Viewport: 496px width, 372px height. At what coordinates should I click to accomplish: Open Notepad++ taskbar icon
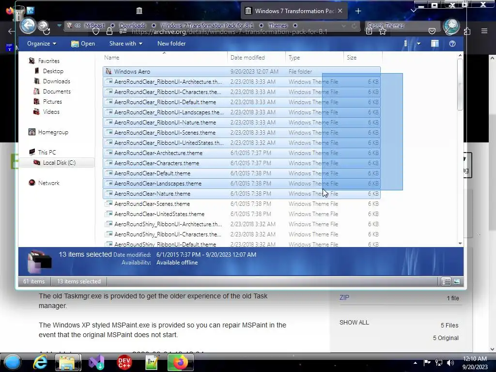152,362
